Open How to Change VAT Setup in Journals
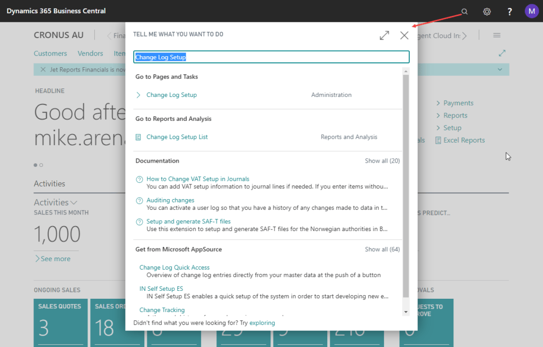 [x=198, y=179]
